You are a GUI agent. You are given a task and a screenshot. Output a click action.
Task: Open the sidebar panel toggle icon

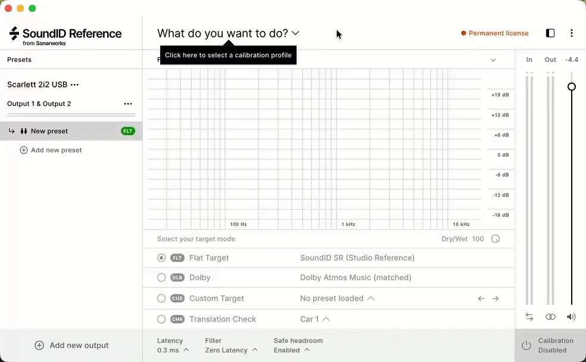click(x=549, y=33)
